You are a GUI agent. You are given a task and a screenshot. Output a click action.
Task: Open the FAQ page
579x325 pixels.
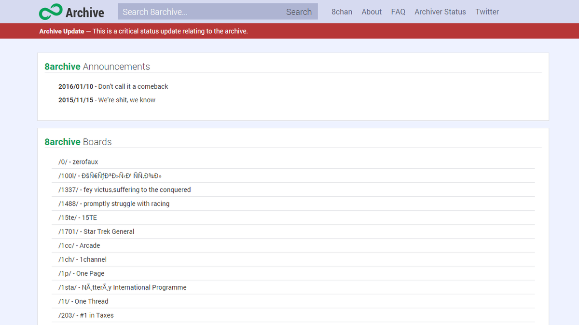coord(398,12)
